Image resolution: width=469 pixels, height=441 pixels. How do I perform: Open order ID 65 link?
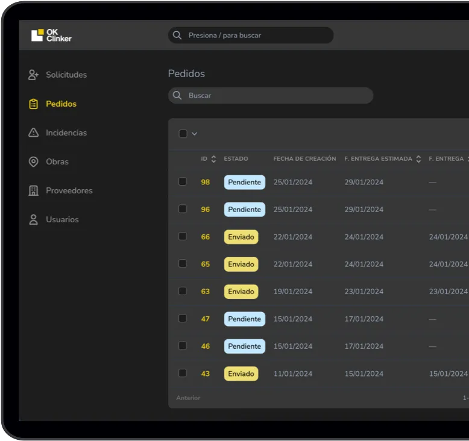point(206,264)
